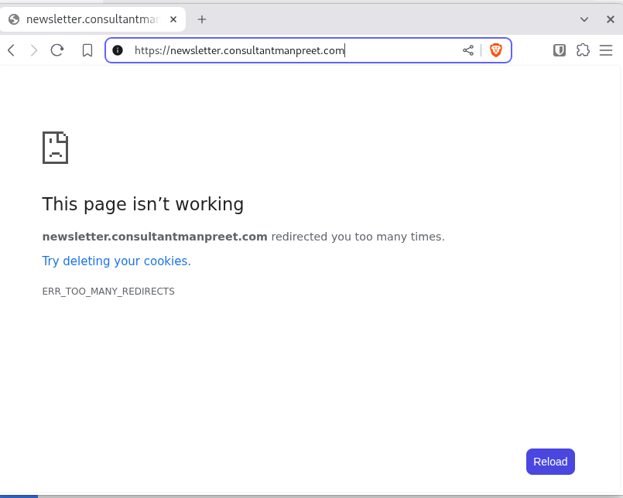Screen dimensions: 623x498
Task: Click the blue Reload button
Action: tap(550, 462)
